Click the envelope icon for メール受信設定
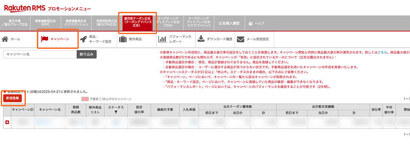 [x=241, y=39]
